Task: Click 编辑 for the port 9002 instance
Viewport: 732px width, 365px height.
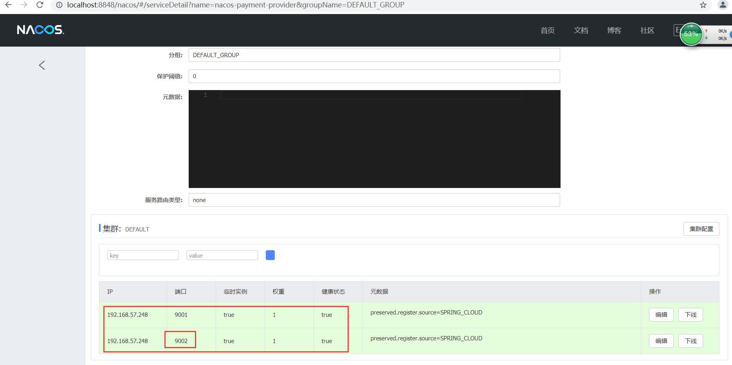Action: 661,341
